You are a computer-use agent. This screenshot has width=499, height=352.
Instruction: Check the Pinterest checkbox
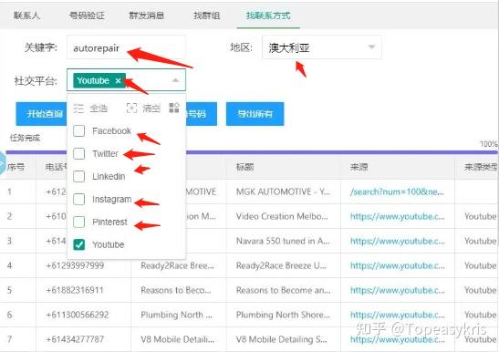tap(79, 222)
